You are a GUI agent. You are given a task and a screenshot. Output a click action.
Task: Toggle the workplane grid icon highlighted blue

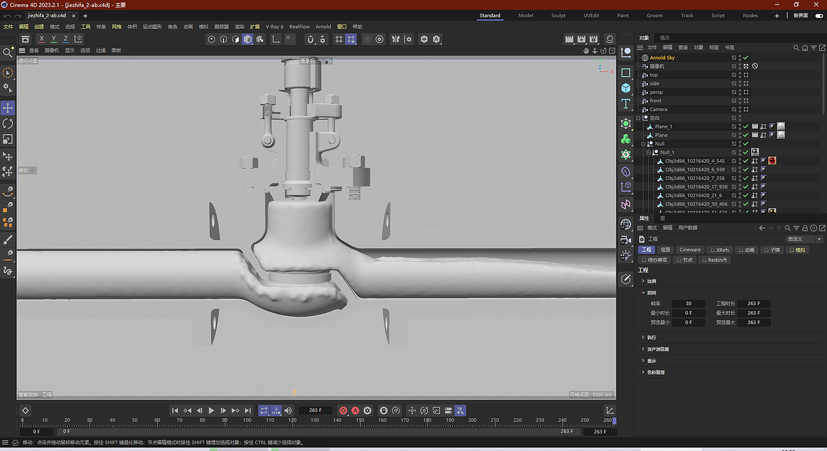coord(351,39)
